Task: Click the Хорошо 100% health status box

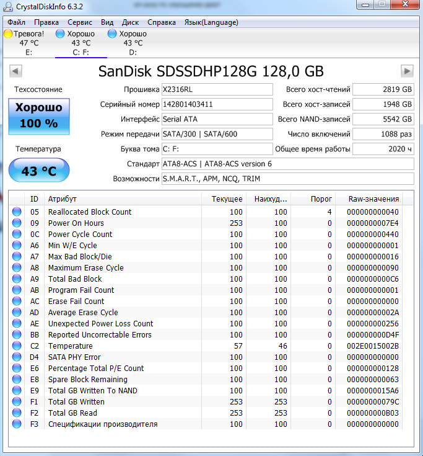Action: (x=38, y=115)
